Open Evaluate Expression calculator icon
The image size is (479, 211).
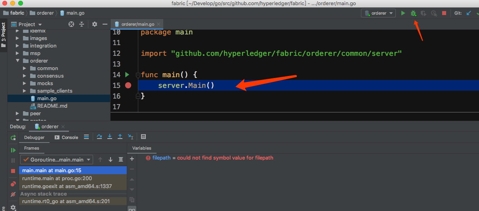point(143,137)
